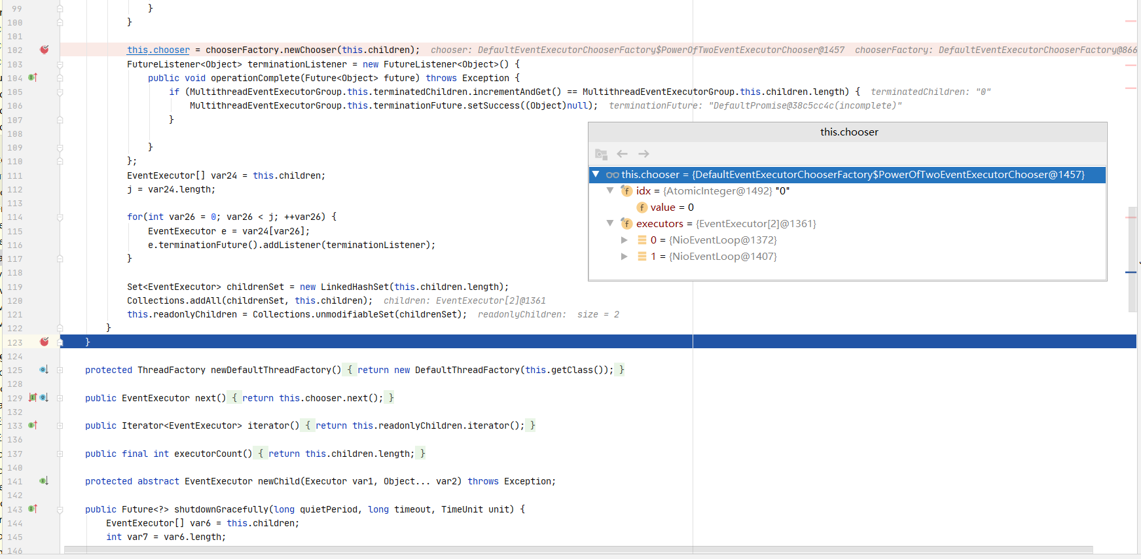Click 'chooserFactory' in the newChooser call
Screen dimensions: 1141x559
[242, 50]
